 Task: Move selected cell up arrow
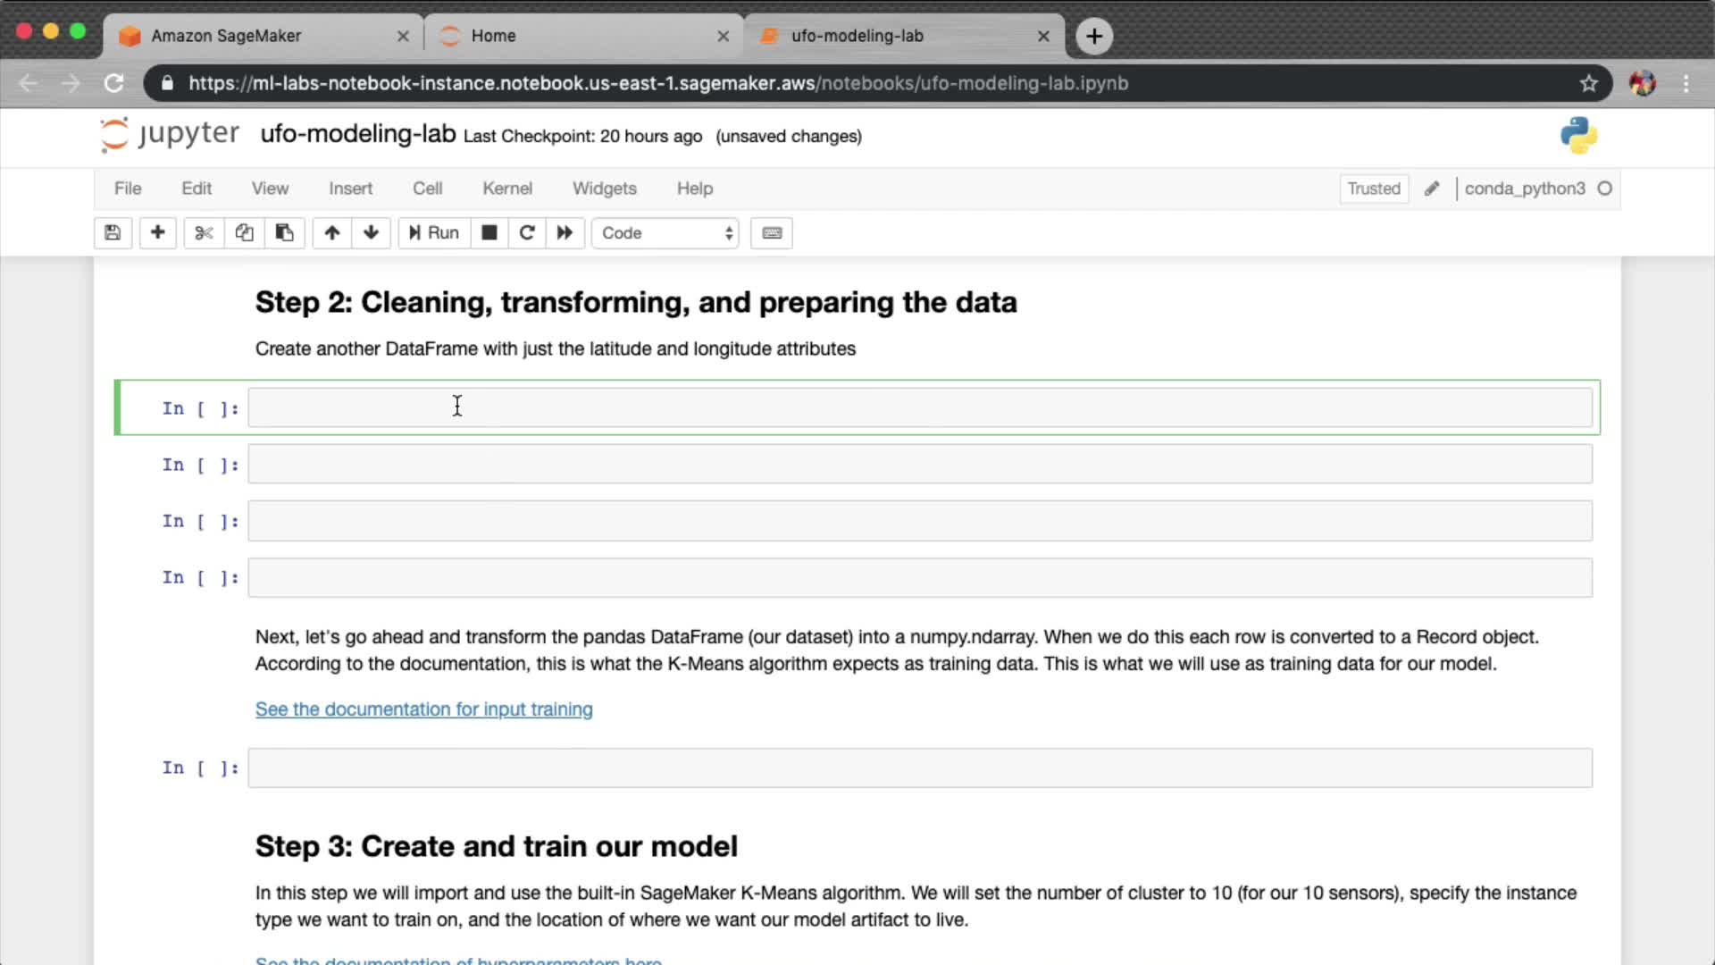point(332,233)
